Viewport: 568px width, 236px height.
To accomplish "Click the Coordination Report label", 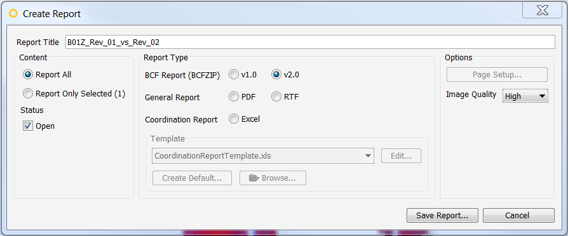I will [x=181, y=120].
